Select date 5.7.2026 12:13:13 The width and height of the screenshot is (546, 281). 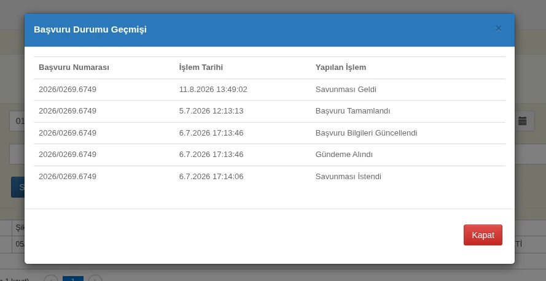click(211, 111)
